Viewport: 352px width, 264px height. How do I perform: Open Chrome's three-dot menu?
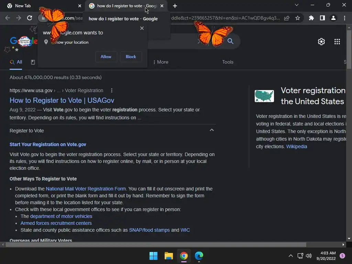click(x=344, y=18)
